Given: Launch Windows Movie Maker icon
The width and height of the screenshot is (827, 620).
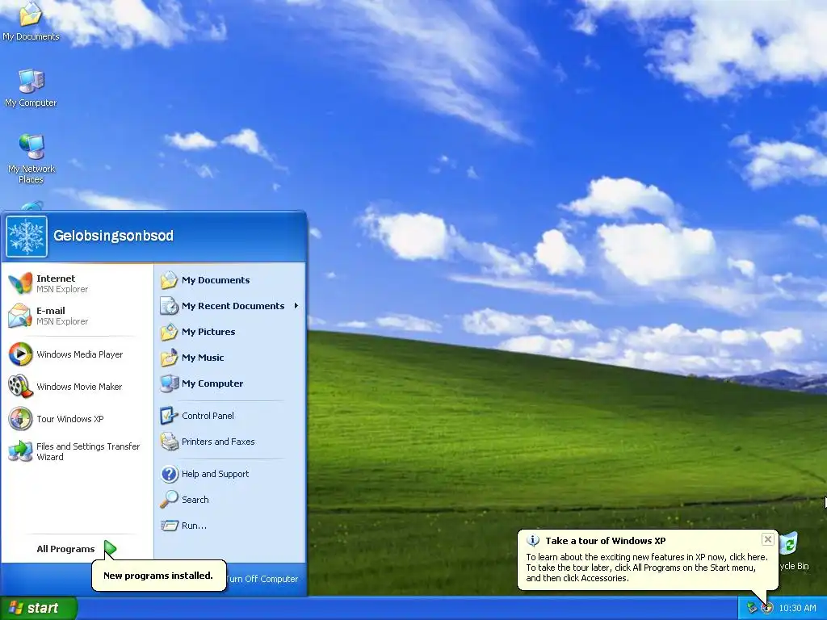Looking at the screenshot, I should (20, 387).
